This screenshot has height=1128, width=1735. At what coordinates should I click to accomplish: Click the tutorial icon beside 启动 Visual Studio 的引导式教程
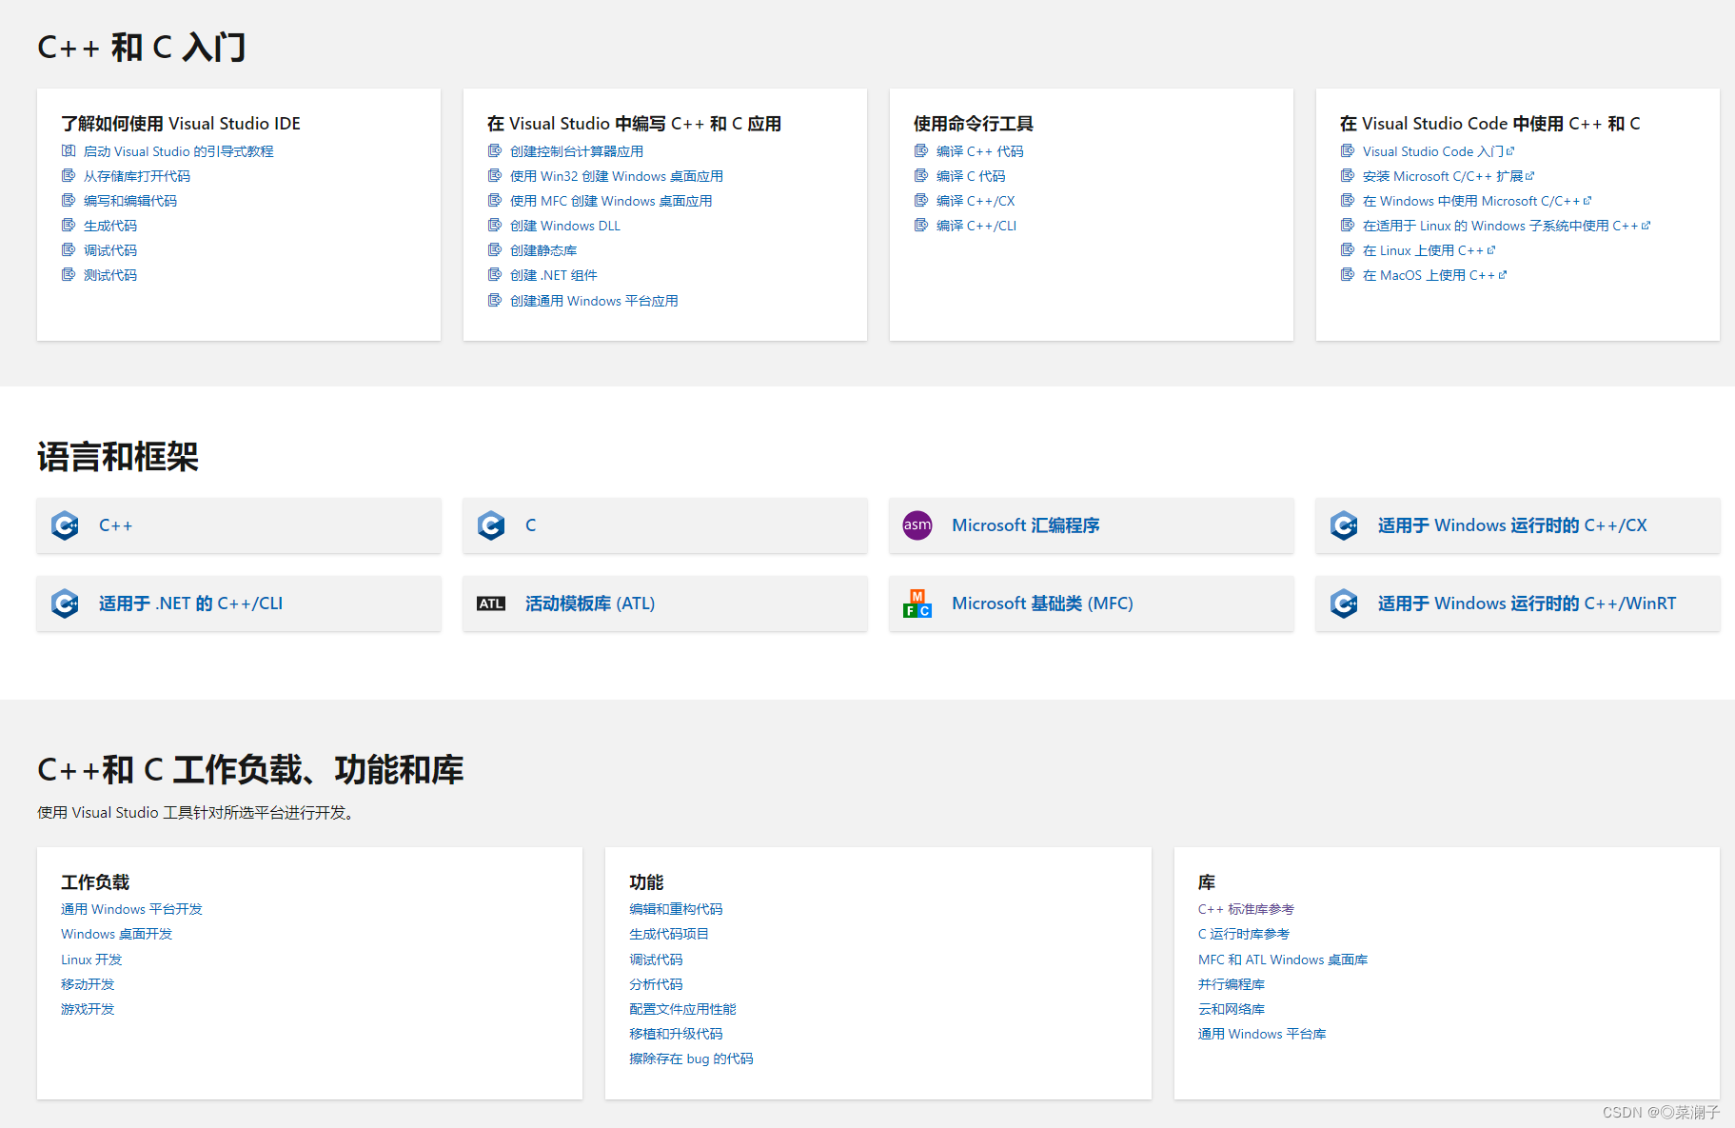(69, 150)
